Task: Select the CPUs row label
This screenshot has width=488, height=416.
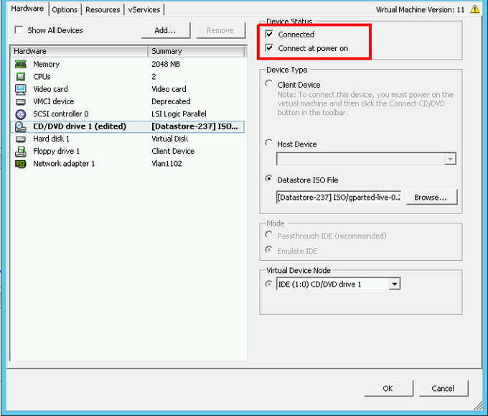Action: point(42,77)
